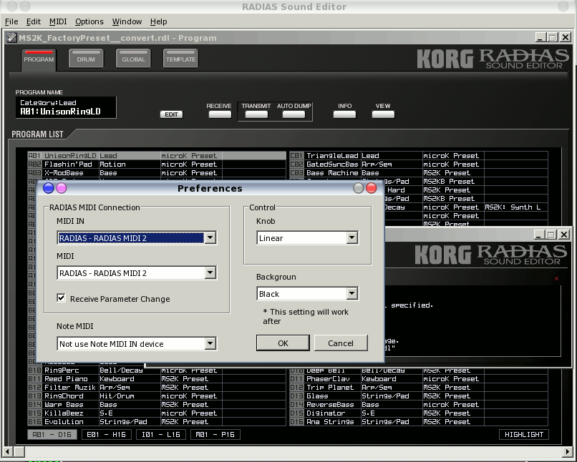Confirm preferences with the OK button
577x462 pixels.
pos(283,343)
